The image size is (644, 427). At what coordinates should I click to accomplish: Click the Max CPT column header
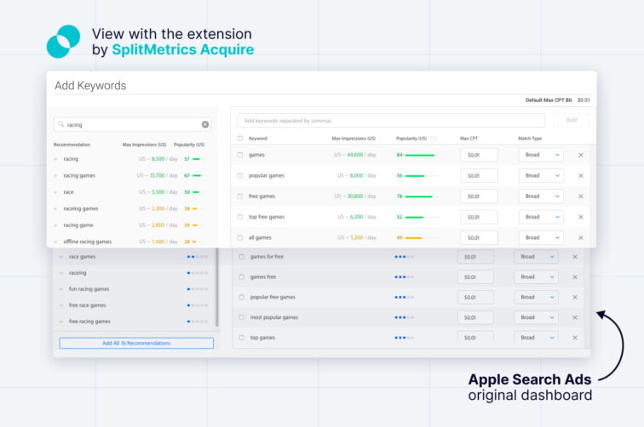coord(469,139)
